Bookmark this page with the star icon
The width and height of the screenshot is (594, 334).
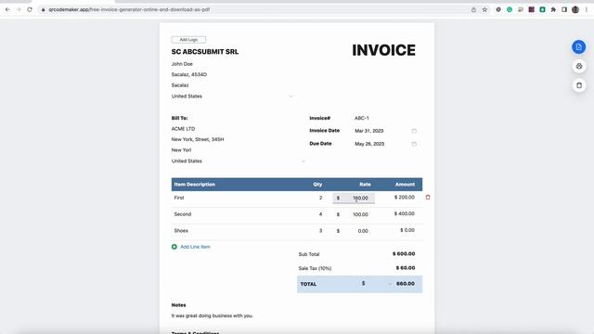pos(484,10)
